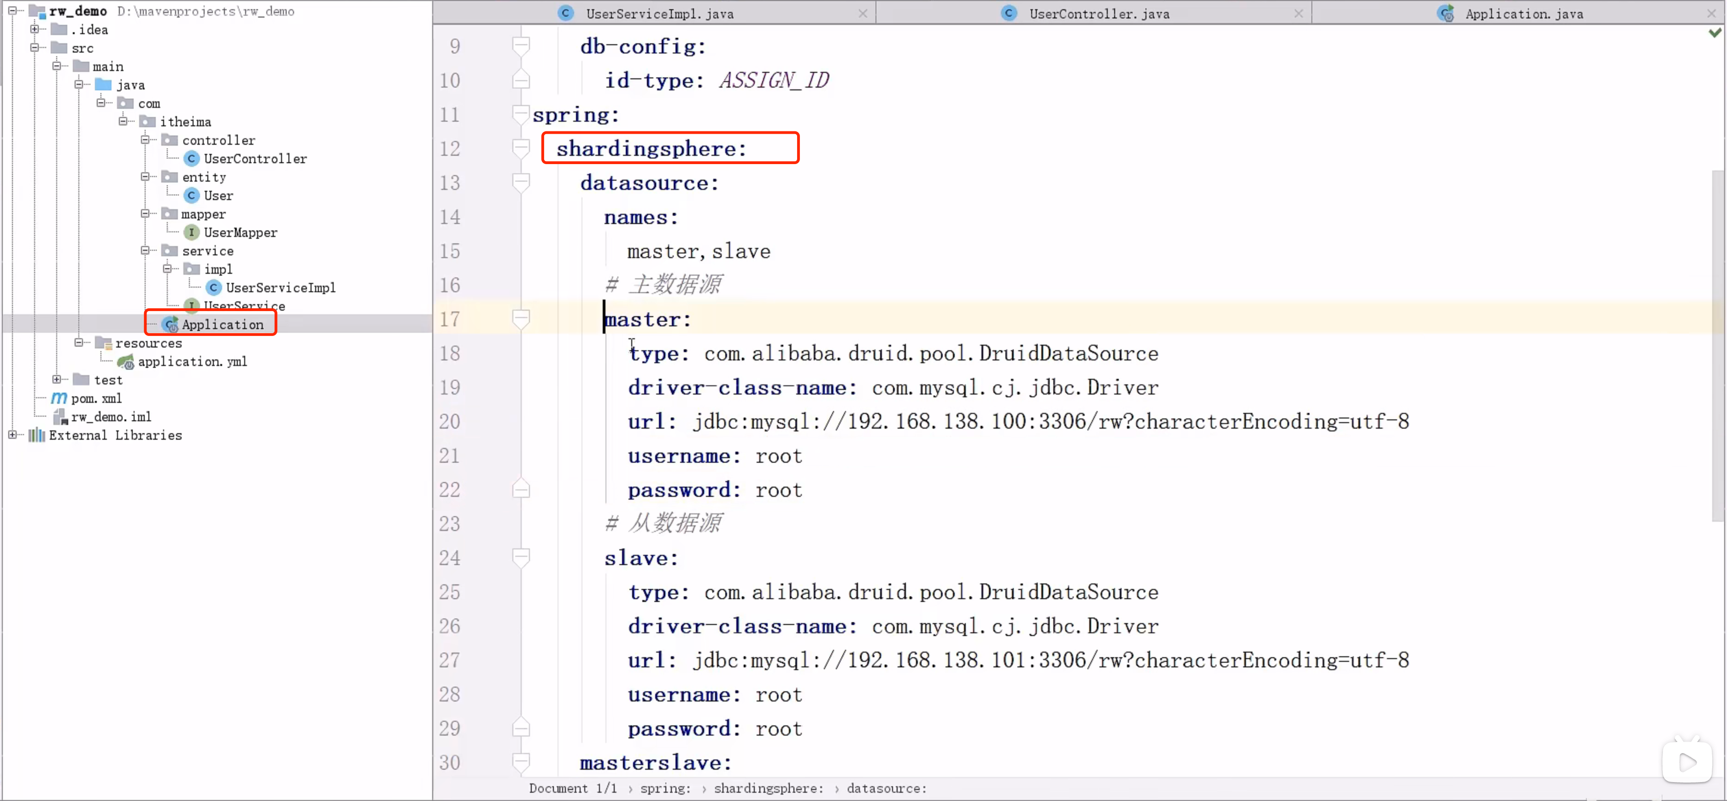1727x801 pixels.
Task: Select the UserMapper interface file
Action: pos(240,233)
